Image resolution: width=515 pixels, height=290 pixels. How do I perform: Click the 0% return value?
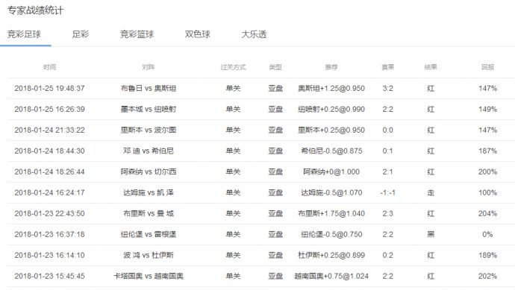[x=487, y=235]
